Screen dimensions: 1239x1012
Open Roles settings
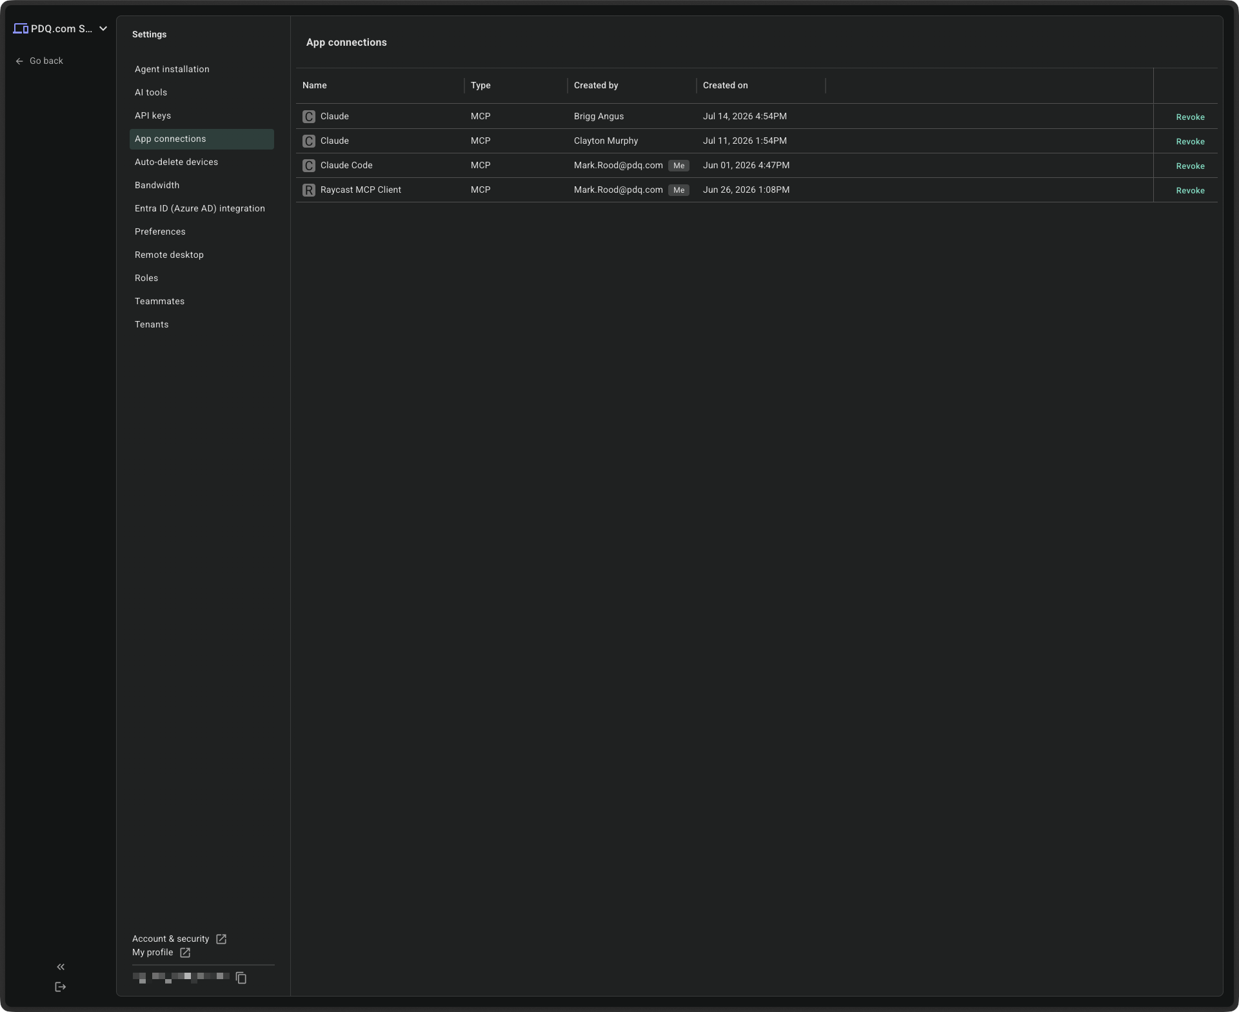coord(202,278)
